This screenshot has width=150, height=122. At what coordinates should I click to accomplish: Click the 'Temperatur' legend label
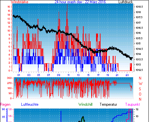(109, 104)
